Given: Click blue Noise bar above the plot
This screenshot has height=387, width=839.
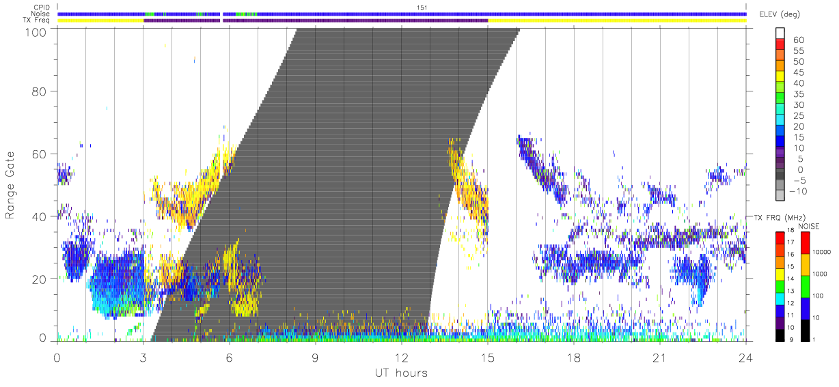Looking at the screenshot, I should [402, 14].
